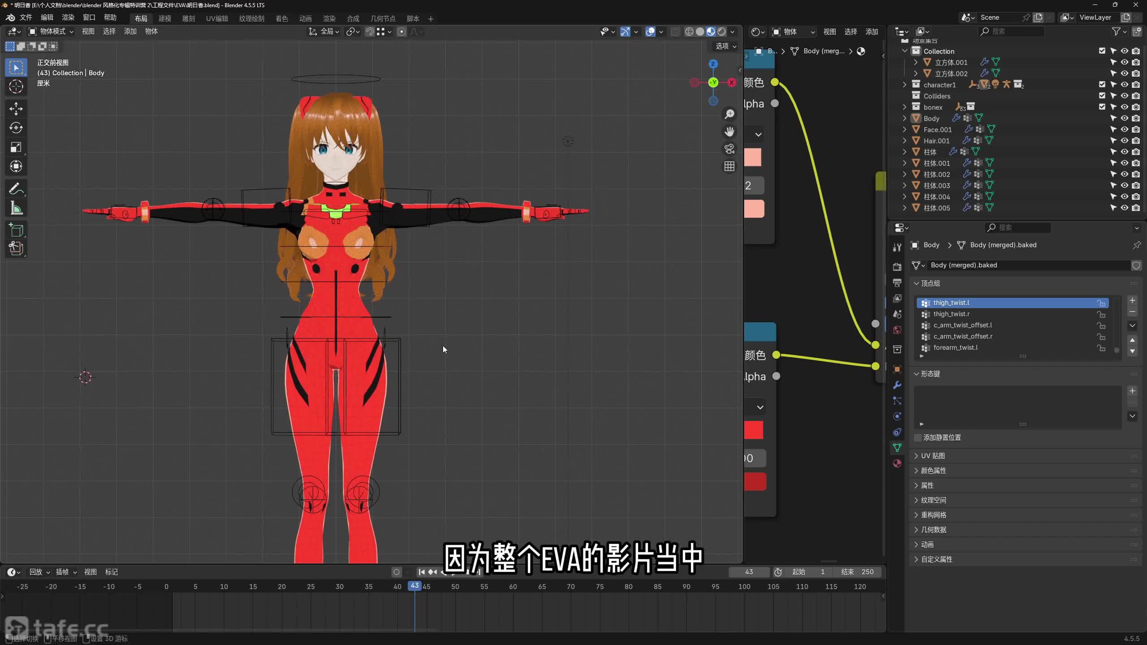1147x645 pixels.
Task: Select the Move tool in toolbar
Action: (x=16, y=109)
